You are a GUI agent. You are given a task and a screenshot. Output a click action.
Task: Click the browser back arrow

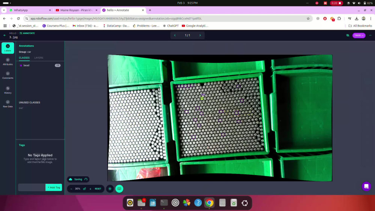coord(4,18)
